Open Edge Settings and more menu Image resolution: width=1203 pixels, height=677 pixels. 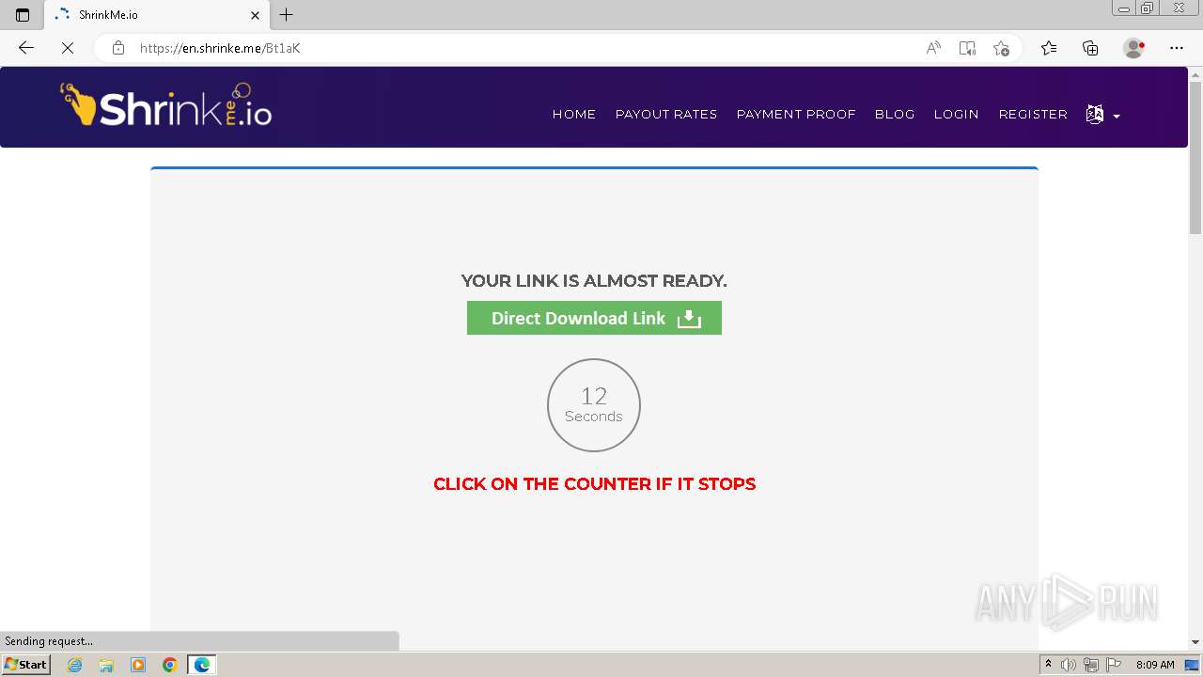(x=1177, y=48)
